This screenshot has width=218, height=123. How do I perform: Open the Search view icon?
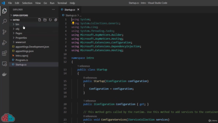(4, 21)
